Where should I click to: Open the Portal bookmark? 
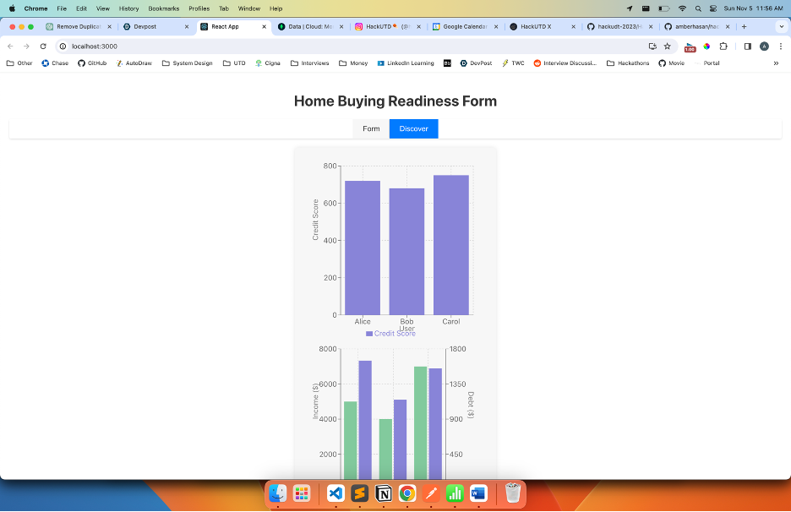point(706,63)
